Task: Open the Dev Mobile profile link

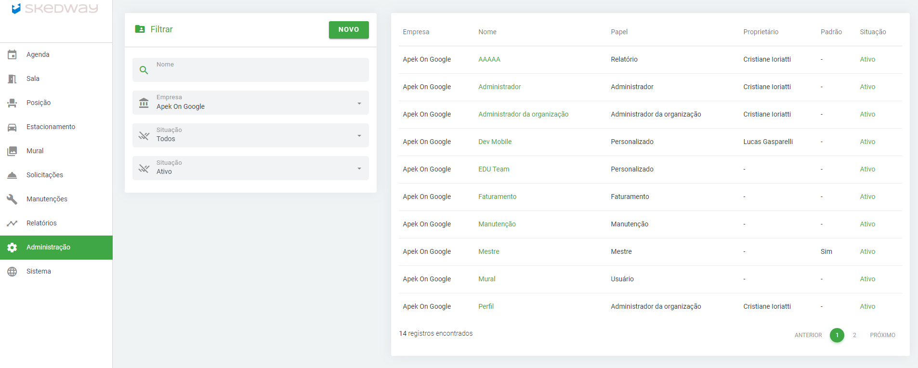Action: (x=495, y=142)
